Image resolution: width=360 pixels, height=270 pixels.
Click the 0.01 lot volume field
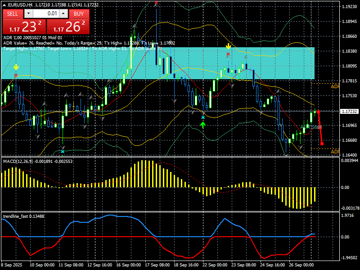[46, 13]
